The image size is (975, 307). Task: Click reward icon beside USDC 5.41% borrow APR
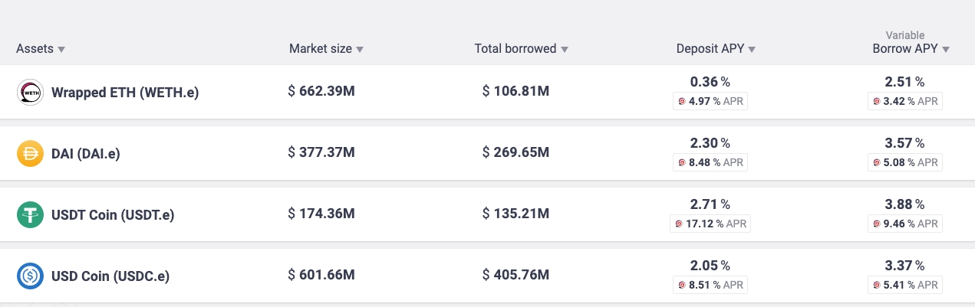pos(878,285)
